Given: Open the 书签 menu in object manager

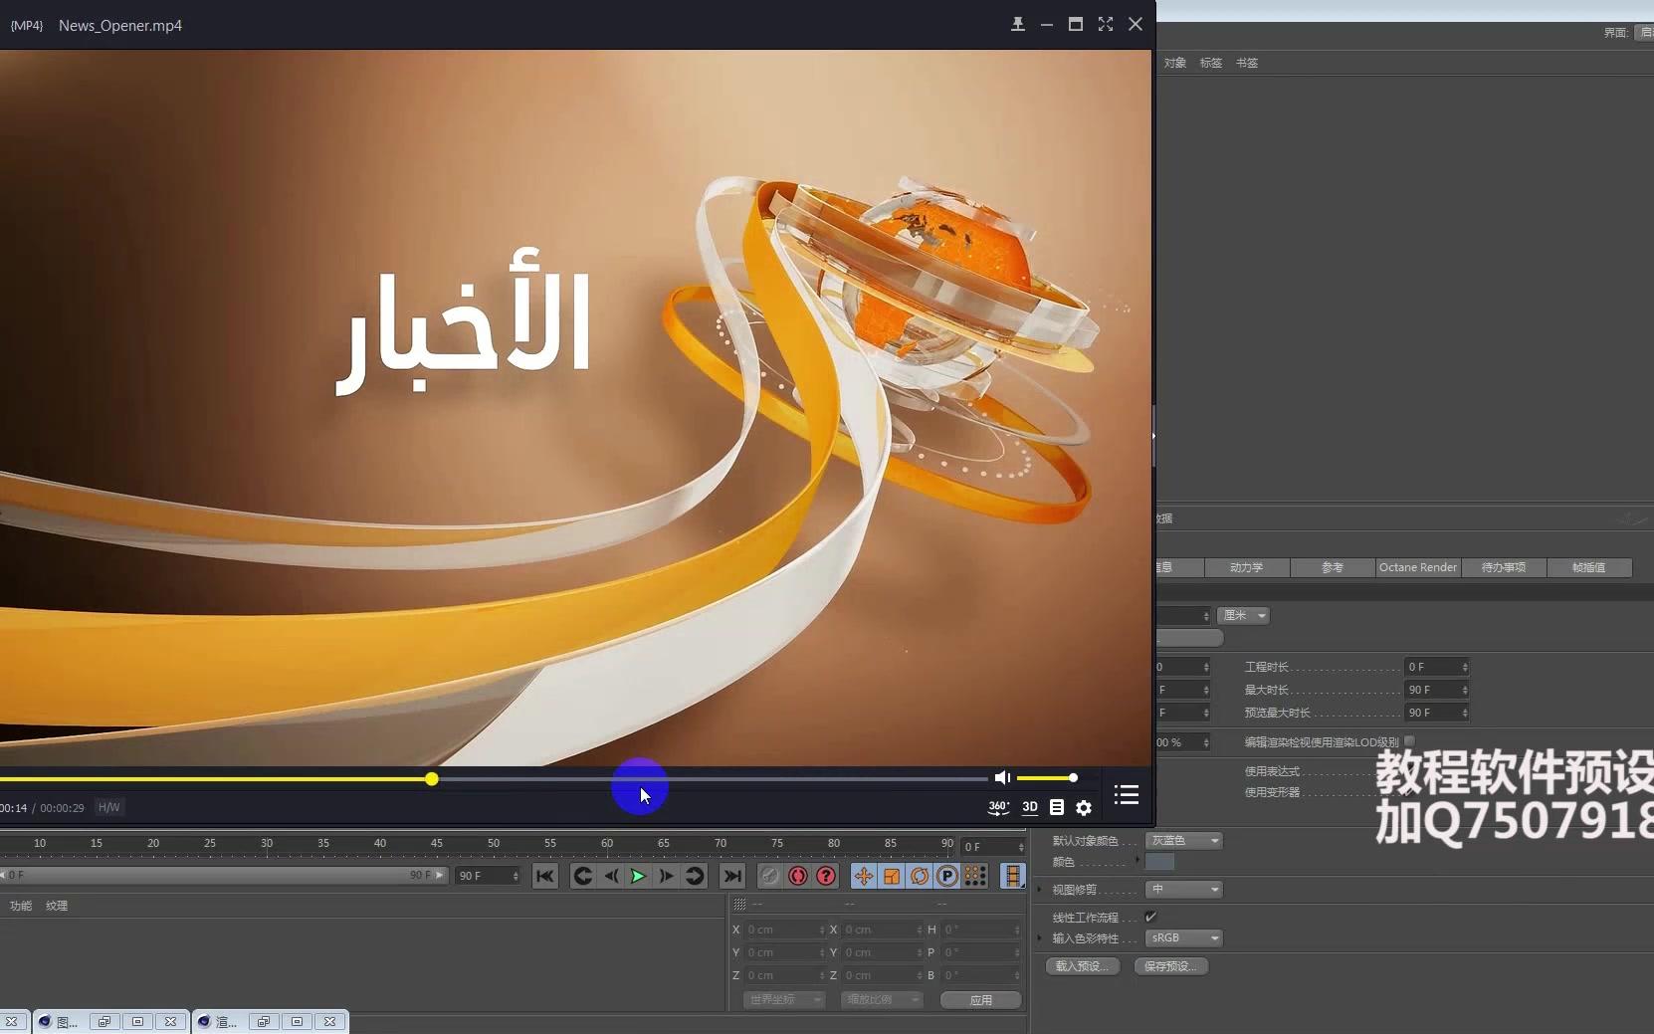Looking at the screenshot, I should pyautogui.click(x=1247, y=63).
